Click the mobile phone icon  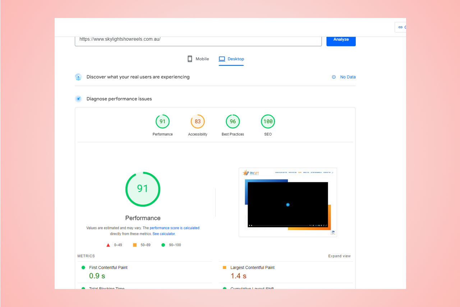tap(190, 59)
